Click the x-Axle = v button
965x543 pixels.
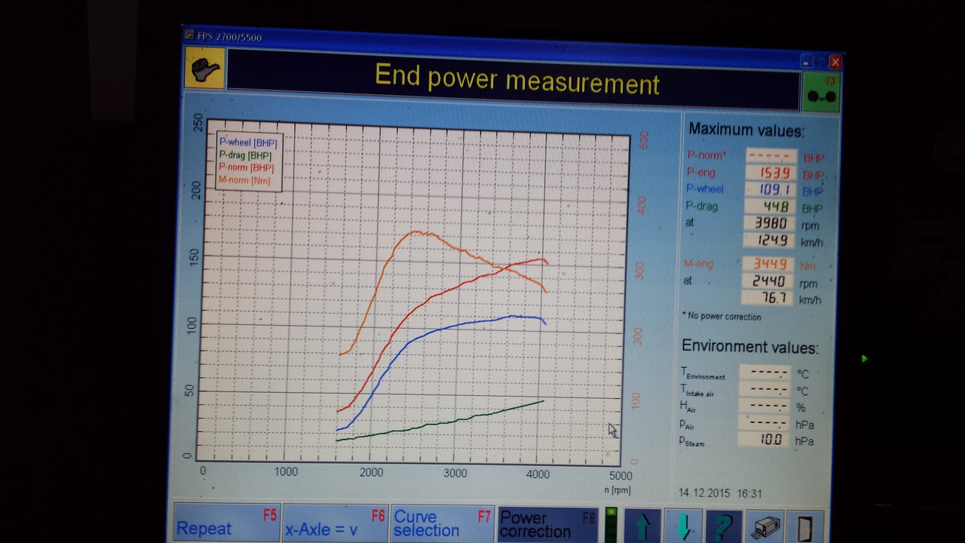(x=335, y=523)
